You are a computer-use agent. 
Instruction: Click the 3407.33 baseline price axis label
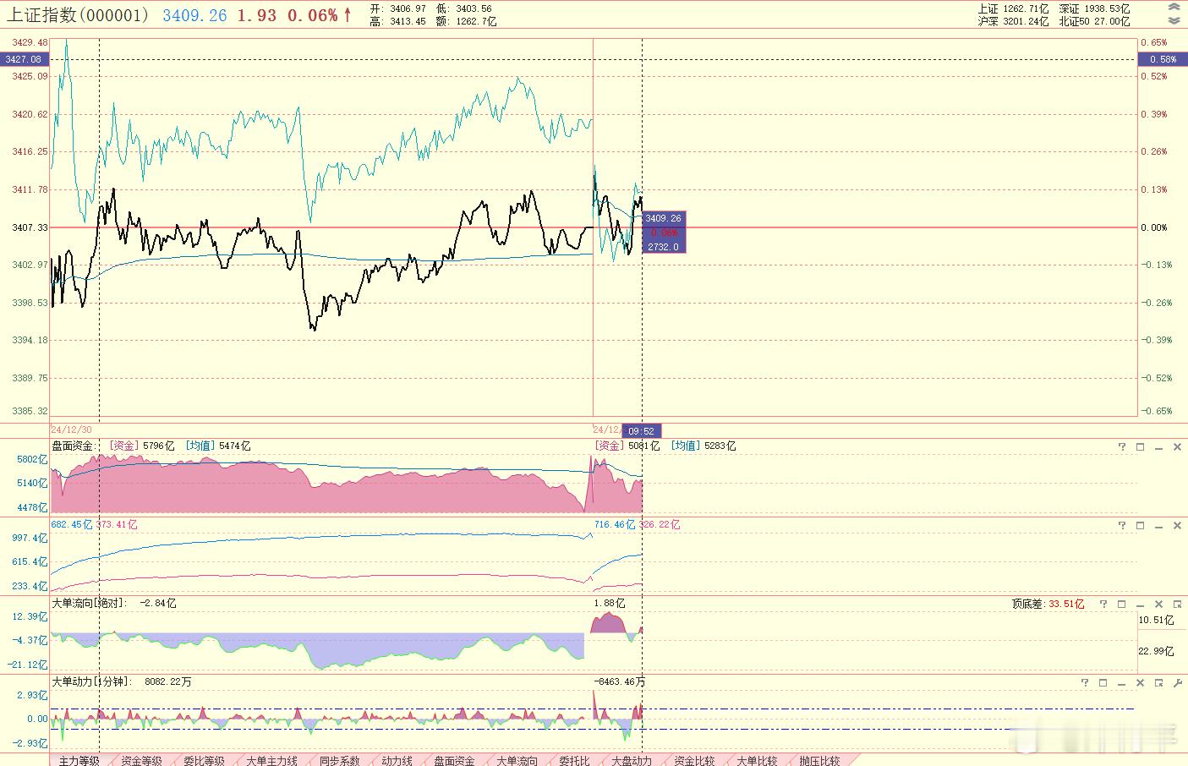click(30, 227)
